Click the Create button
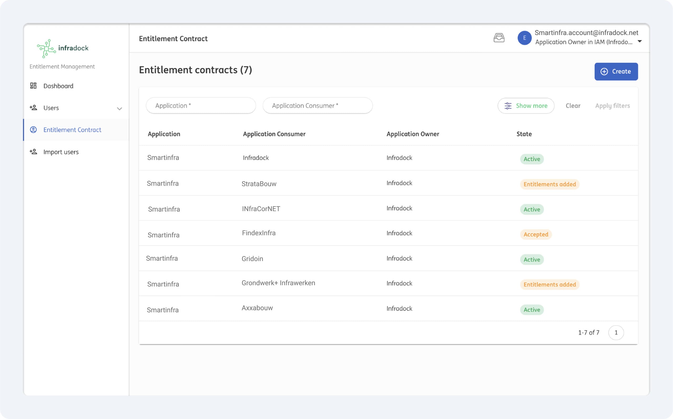673x419 pixels. click(616, 72)
